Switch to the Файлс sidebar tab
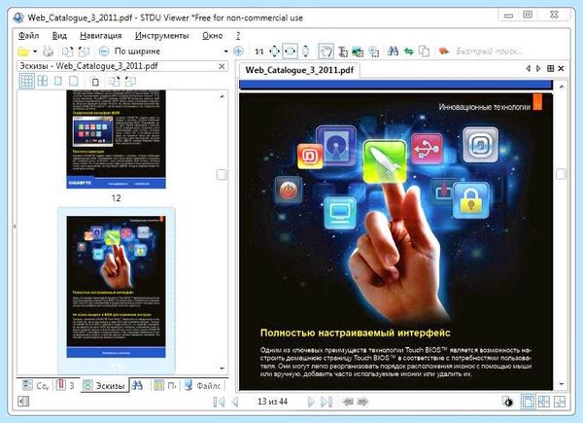The height and width of the screenshot is (423, 583). [203, 385]
